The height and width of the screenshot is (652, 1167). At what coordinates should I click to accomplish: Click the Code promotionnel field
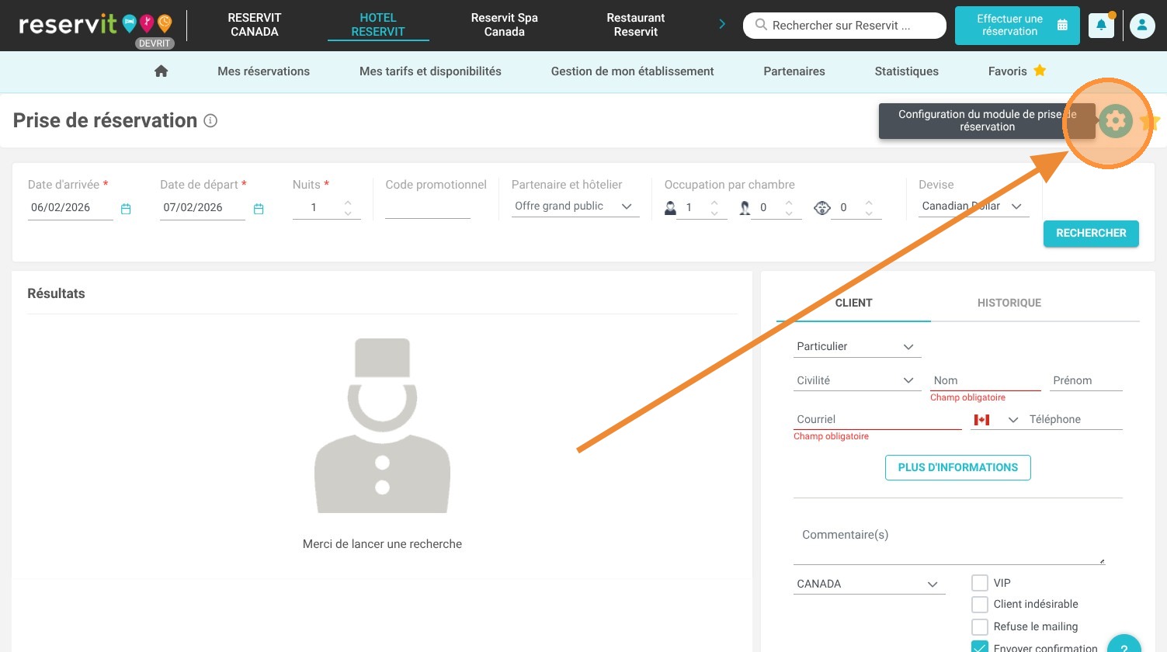428,207
